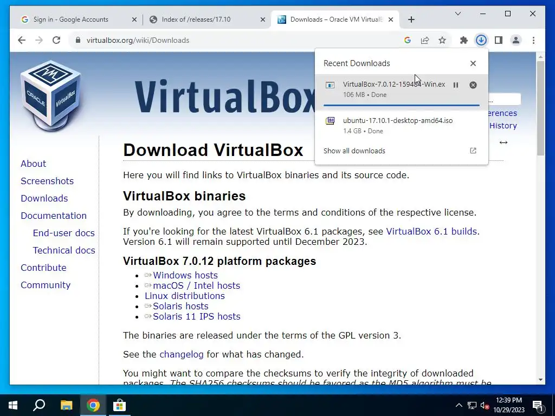Open the About sidebar link
The image size is (555, 416).
33,164
